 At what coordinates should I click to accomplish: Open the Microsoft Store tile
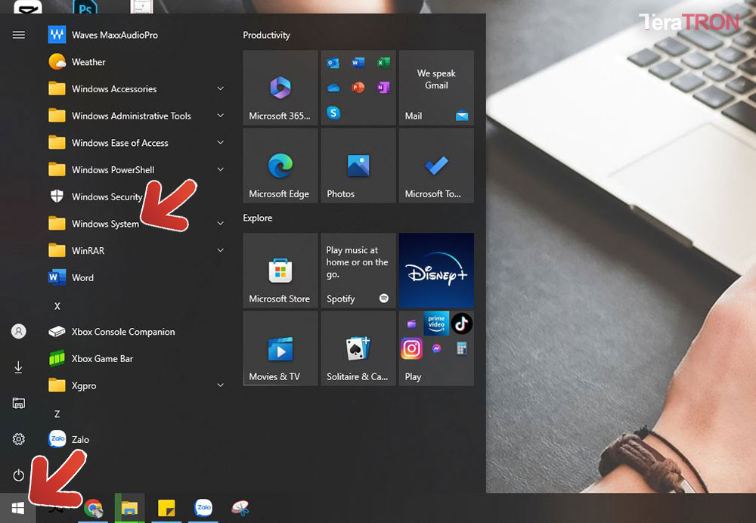tap(280, 271)
